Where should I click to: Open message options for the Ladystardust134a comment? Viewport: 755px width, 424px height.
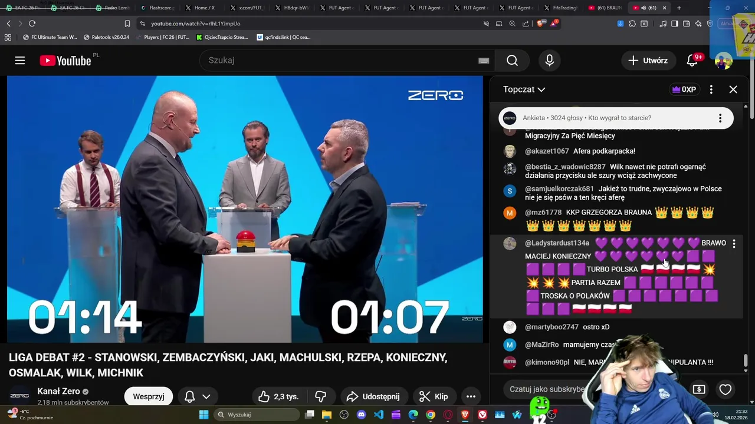point(734,243)
